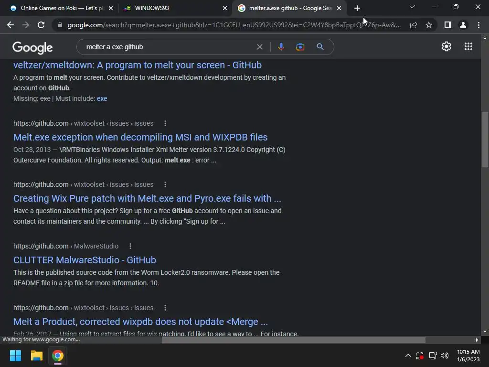This screenshot has width=489, height=367.
Task: Open options for Melt.exe exception result
Action: pyautogui.click(x=165, y=123)
